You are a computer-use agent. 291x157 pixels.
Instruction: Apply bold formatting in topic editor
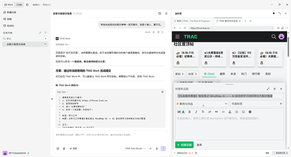pyautogui.click(x=189, y=112)
